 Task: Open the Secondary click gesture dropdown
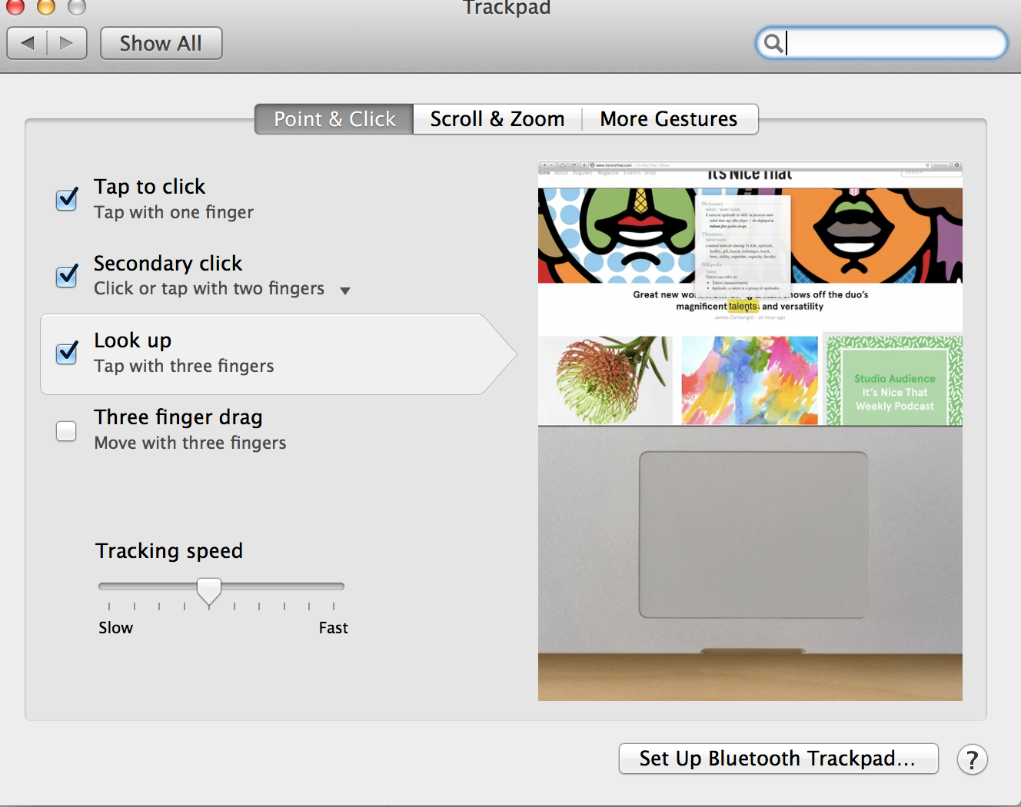[345, 291]
